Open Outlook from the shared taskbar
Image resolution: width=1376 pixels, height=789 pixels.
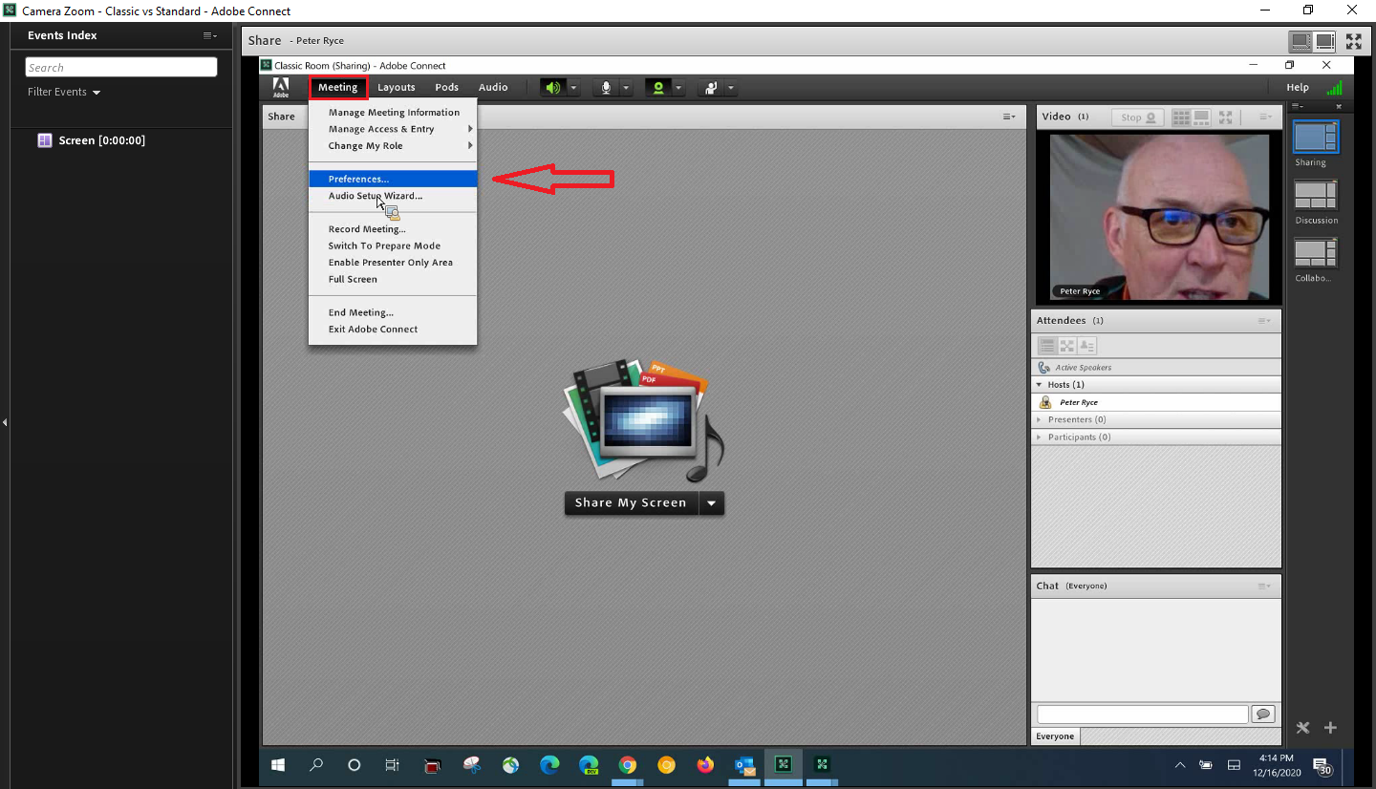click(x=744, y=765)
